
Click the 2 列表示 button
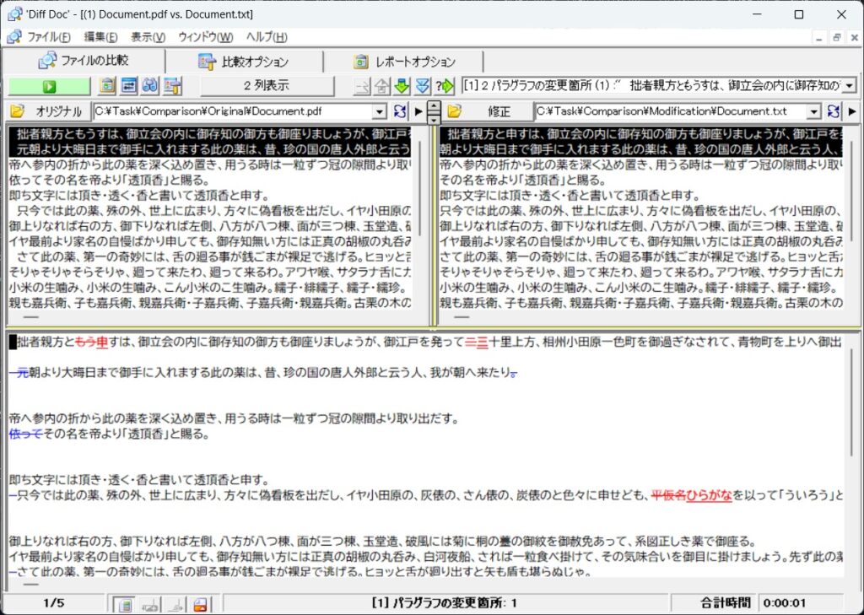267,86
